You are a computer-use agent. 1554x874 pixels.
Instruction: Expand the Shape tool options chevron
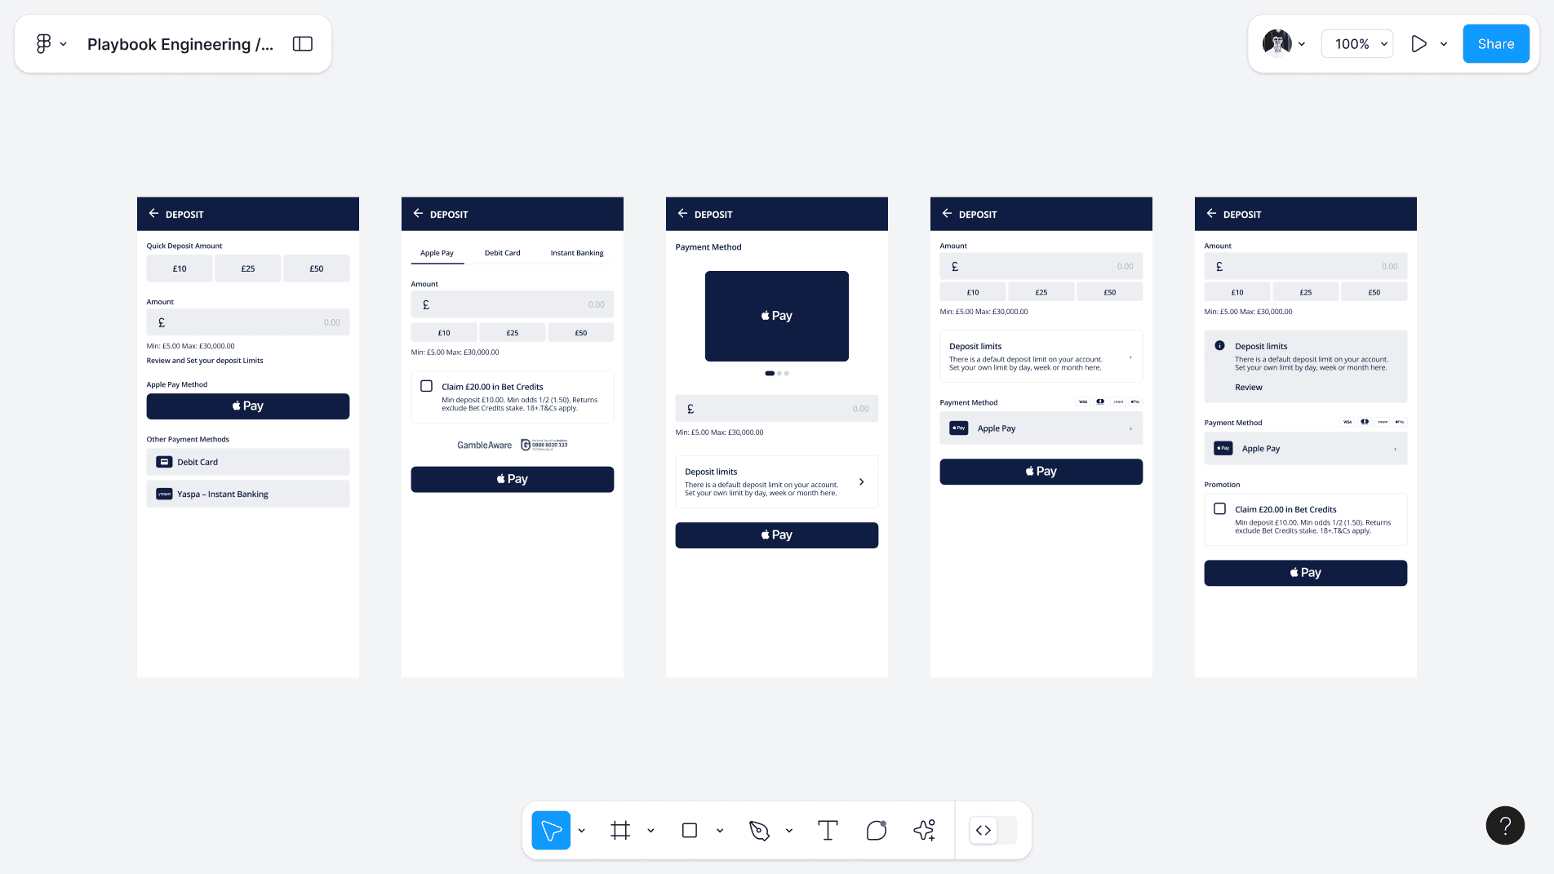(720, 831)
